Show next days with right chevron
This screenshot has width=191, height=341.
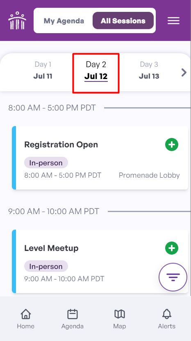(184, 72)
